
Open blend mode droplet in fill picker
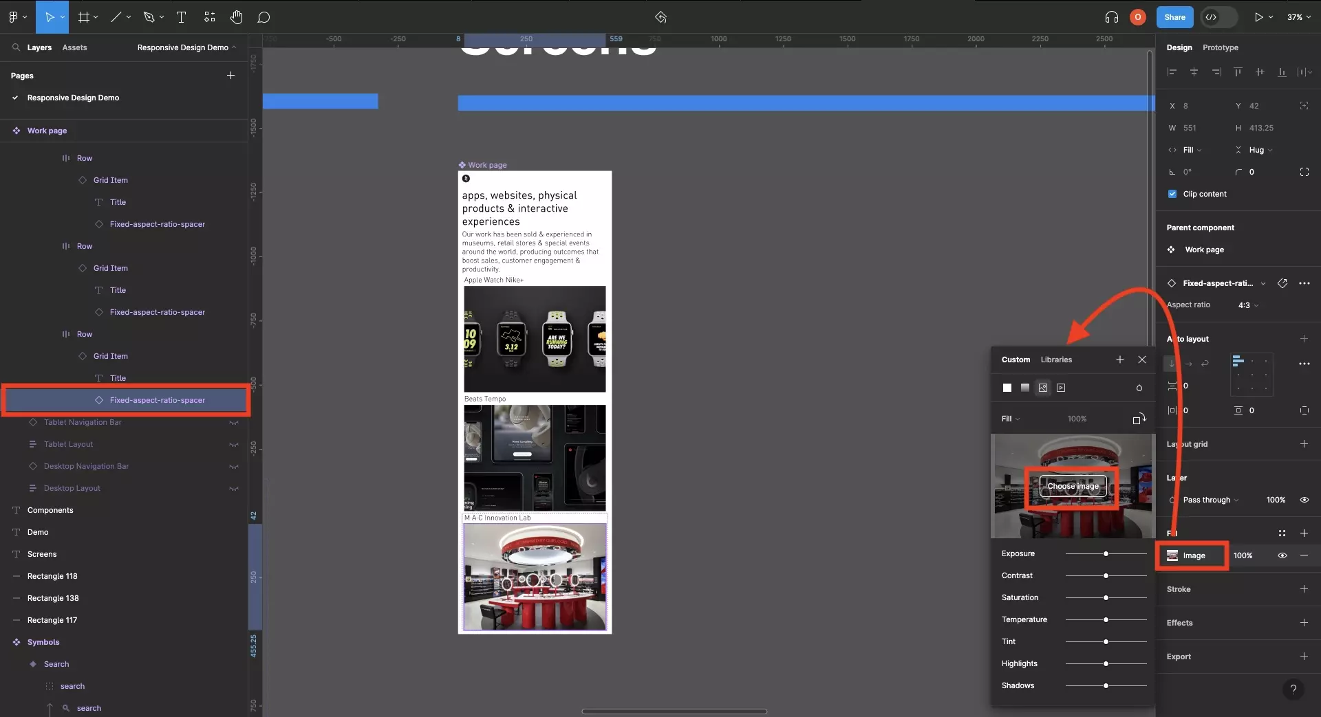tap(1139, 388)
